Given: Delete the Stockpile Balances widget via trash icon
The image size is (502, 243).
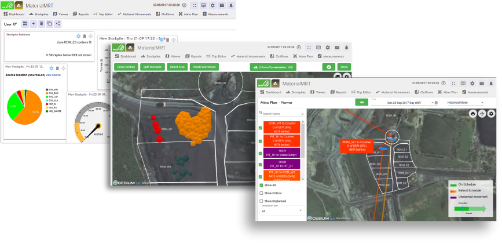Looking at the screenshot, I should click(x=85, y=36).
